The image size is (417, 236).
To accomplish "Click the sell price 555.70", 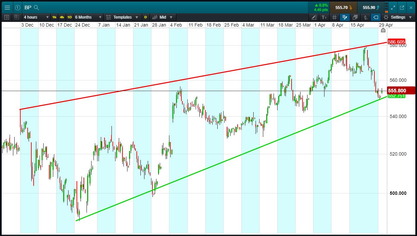I will (343, 7).
